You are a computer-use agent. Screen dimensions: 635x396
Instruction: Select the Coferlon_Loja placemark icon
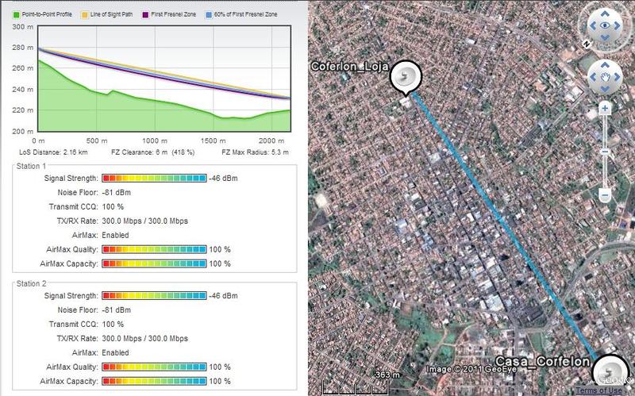click(406, 76)
